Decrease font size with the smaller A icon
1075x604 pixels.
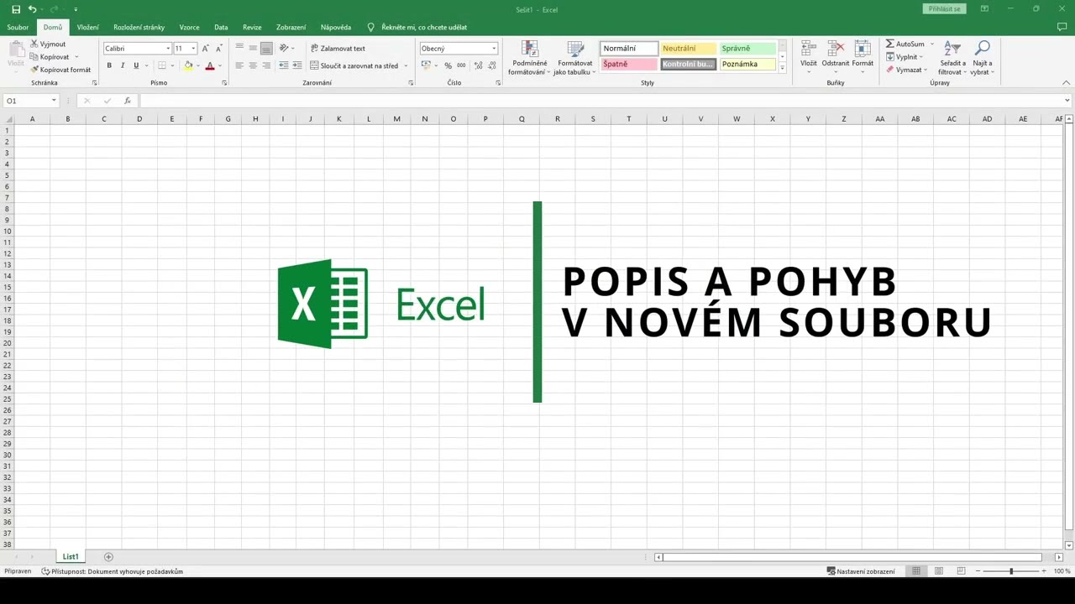coord(218,49)
